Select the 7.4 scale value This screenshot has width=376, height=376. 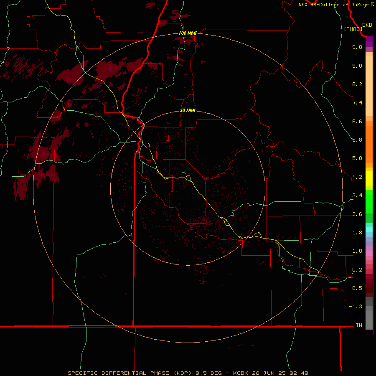point(357,103)
